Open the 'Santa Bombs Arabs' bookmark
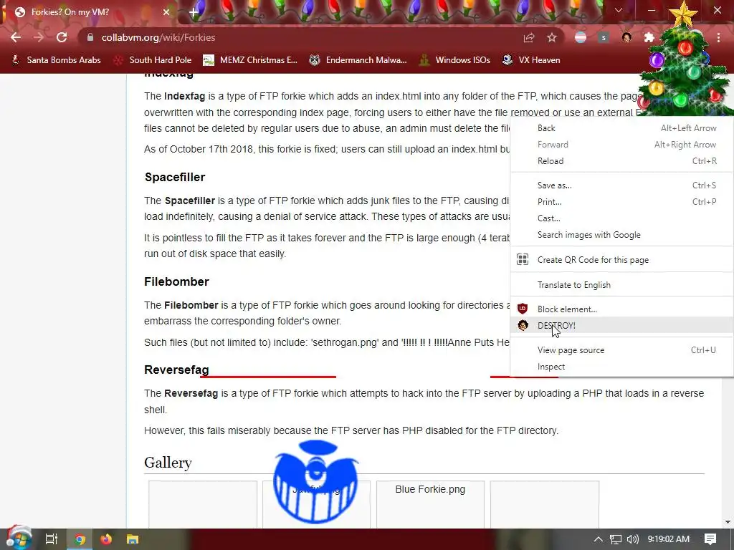This screenshot has width=734, height=550. point(56,60)
